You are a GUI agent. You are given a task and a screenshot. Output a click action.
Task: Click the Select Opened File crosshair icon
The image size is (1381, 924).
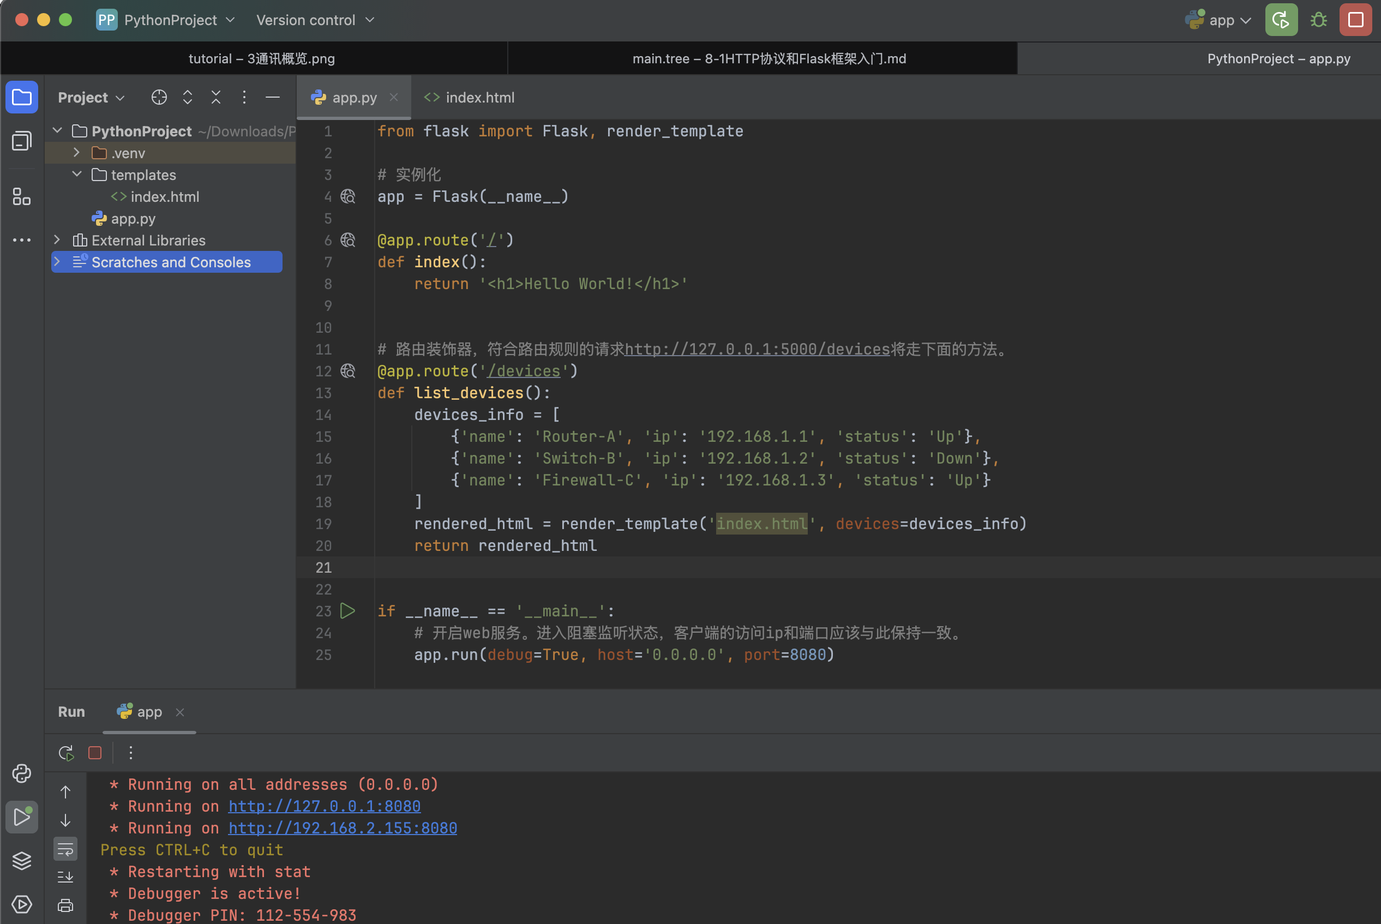159,97
